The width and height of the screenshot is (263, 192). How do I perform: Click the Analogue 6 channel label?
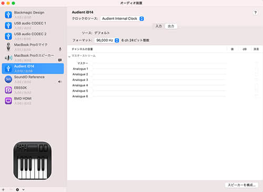(x=80, y=97)
